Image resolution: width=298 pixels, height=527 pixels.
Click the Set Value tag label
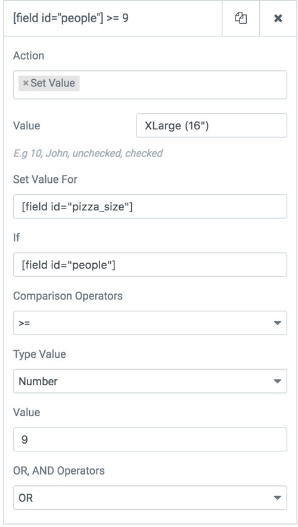coord(53,83)
